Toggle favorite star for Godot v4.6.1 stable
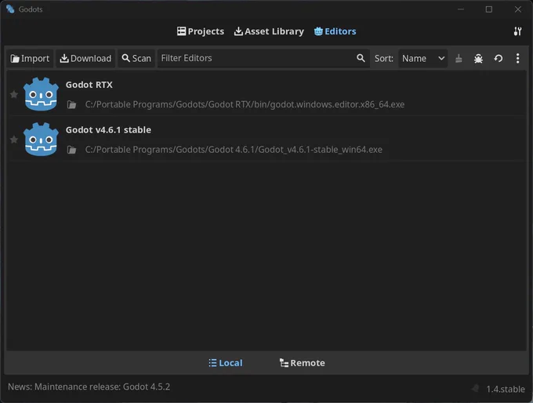The width and height of the screenshot is (533, 403). point(14,140)
